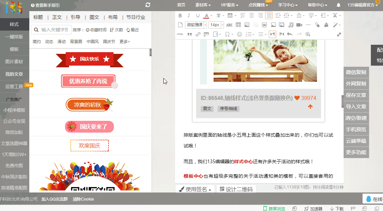Image resolution: width=383 pixels, height=211 pixels.
Task: Open the font color picker arrow
Action: (211, 16)
